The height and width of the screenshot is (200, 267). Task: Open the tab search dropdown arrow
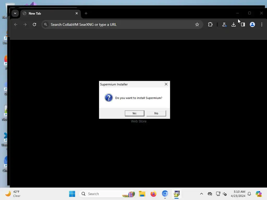[15, 13]
